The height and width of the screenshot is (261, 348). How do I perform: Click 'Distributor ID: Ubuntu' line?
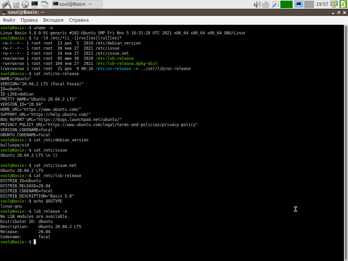[27, 222]
